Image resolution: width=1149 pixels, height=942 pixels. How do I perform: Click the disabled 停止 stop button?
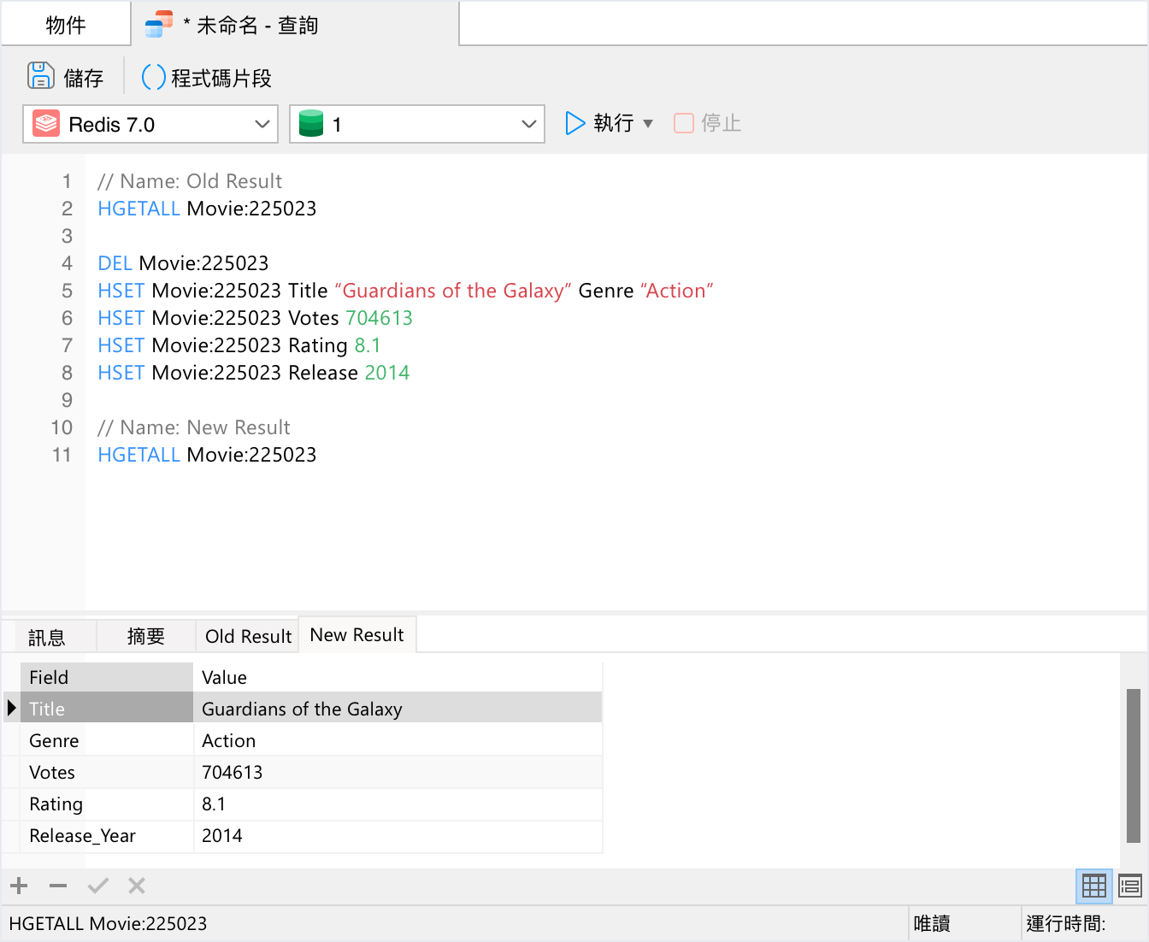coord(706,122)
